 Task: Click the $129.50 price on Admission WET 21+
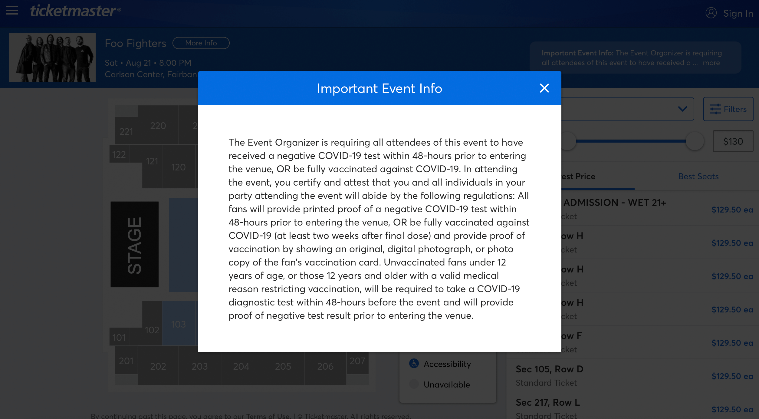732,209
